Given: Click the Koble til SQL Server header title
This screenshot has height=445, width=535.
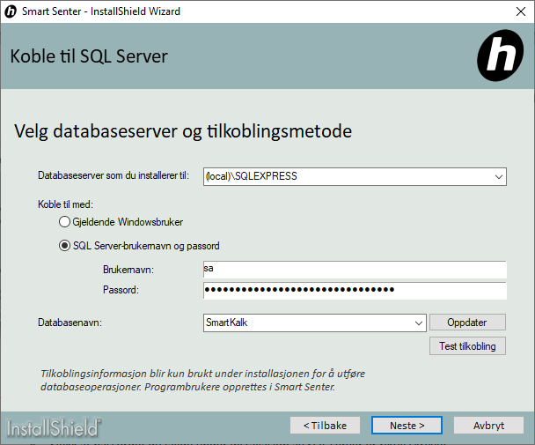Looking at the screenshot, I should 89,57.
